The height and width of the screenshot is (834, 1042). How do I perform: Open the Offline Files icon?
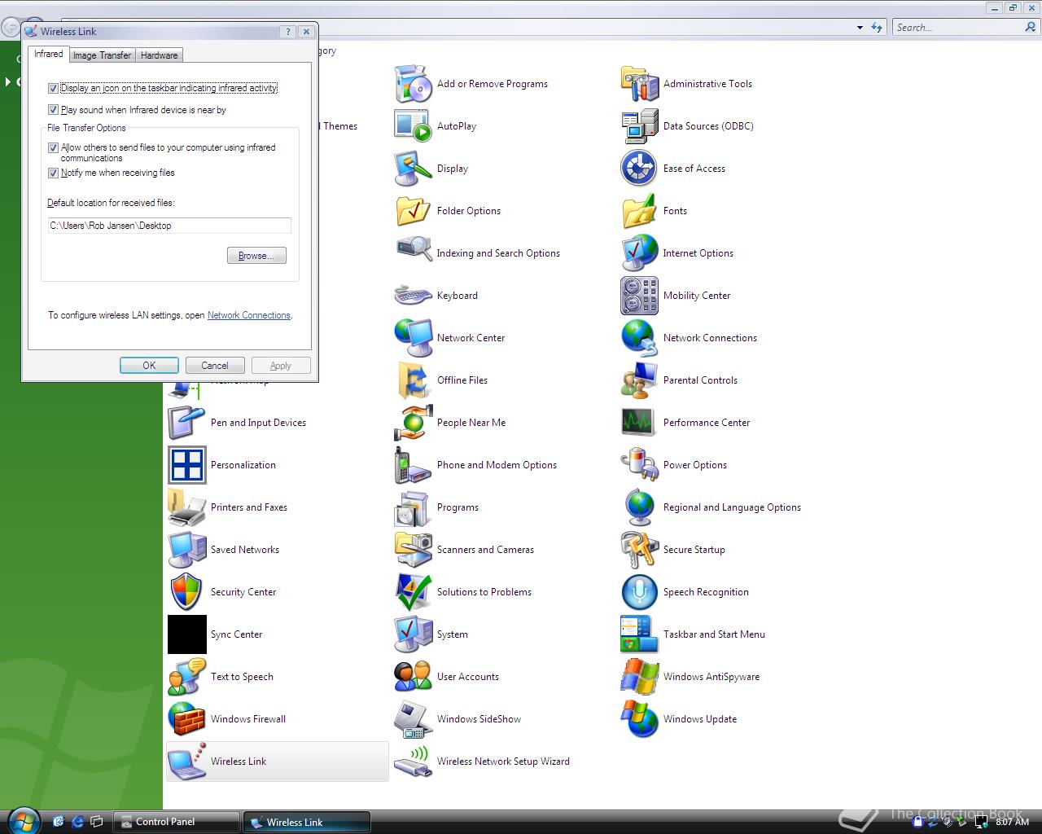point(413,380)
